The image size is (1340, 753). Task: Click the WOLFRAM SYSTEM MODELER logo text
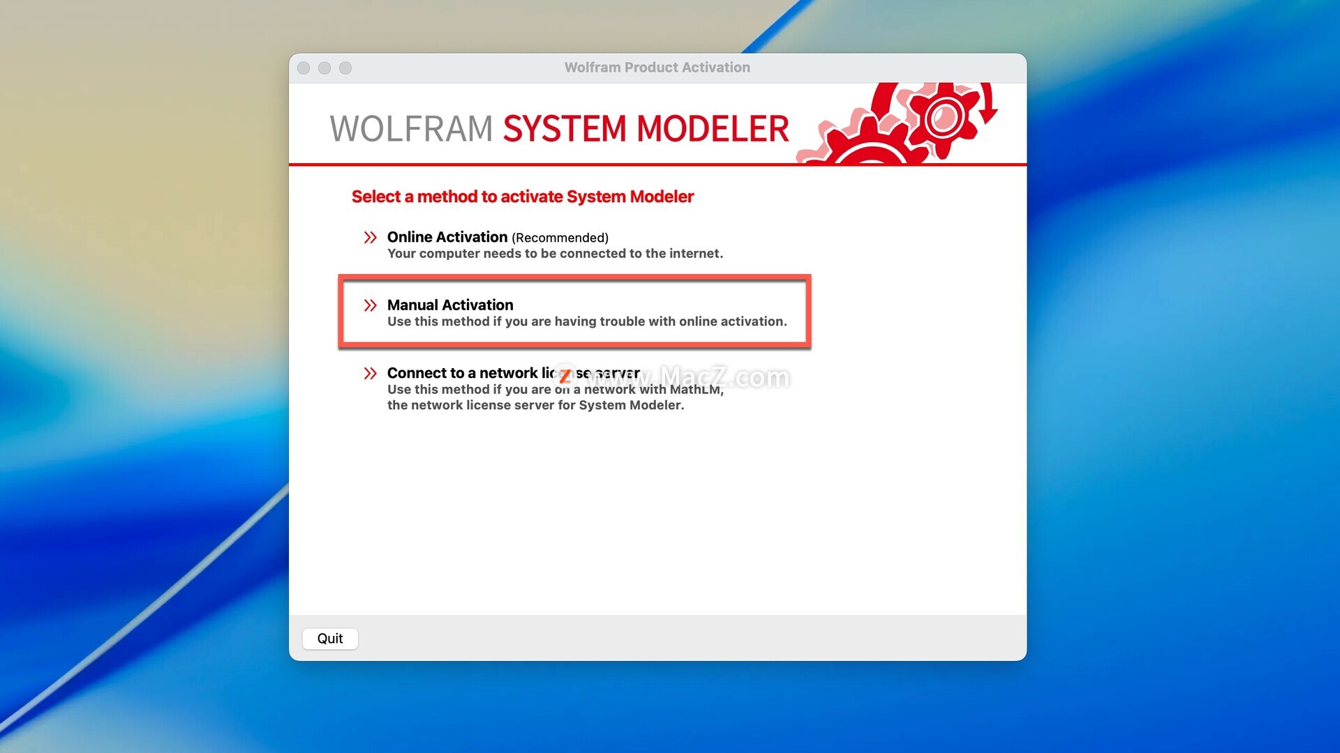point(559,129)
